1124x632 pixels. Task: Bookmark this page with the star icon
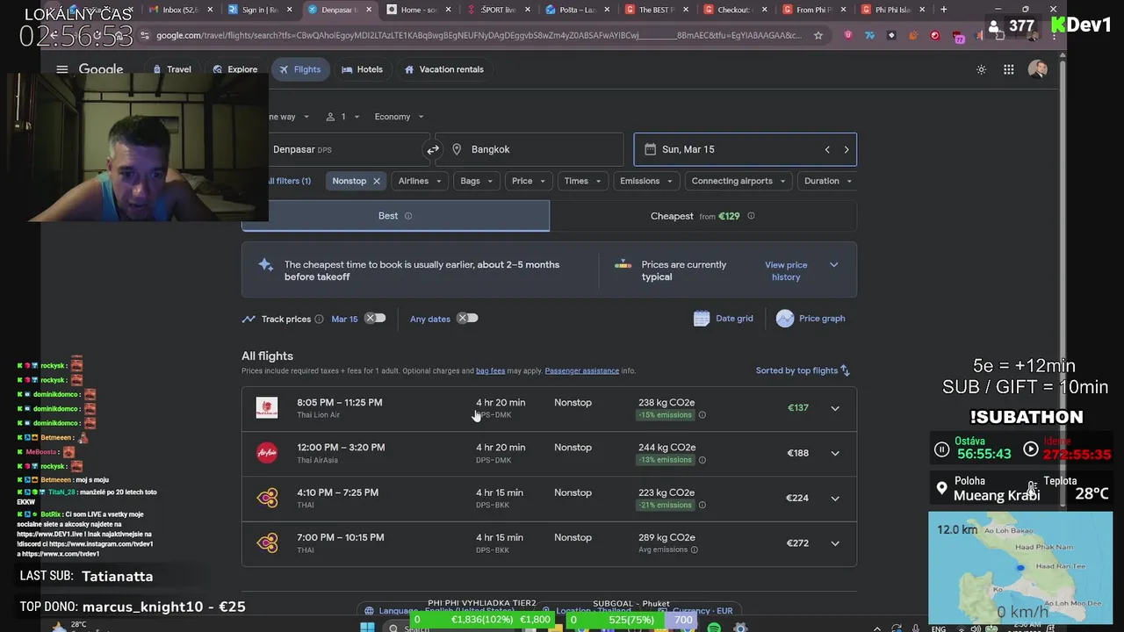click(818, 35)
